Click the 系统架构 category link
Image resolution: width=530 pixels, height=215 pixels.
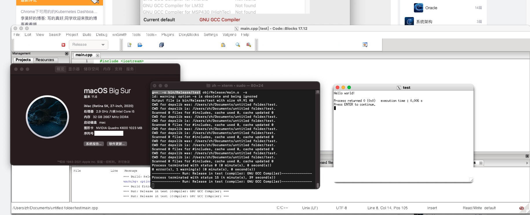424,22
